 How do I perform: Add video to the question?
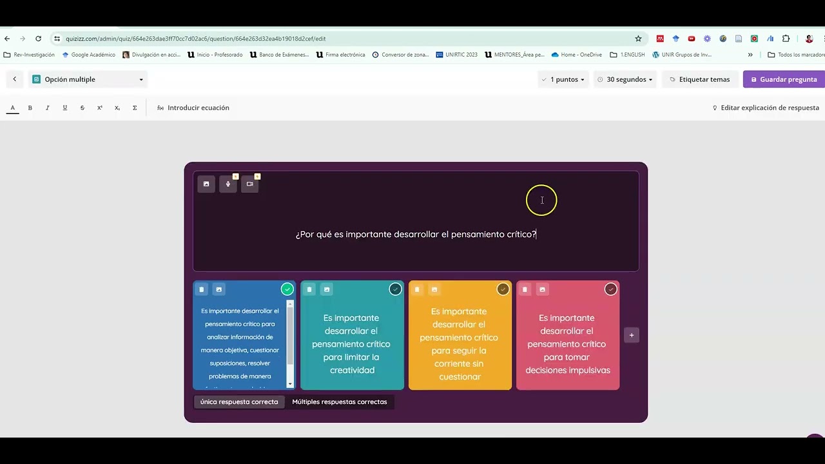pos(249,184)
